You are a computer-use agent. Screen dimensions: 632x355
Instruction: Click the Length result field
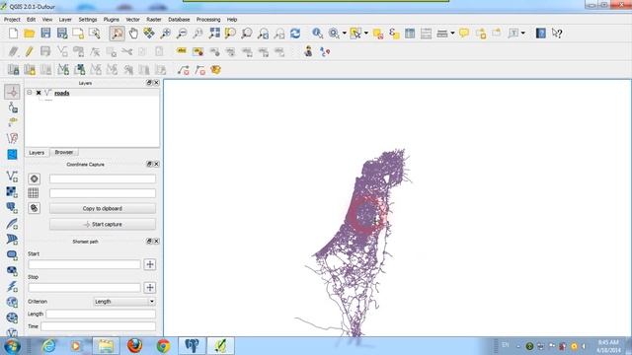pos(101,314)
